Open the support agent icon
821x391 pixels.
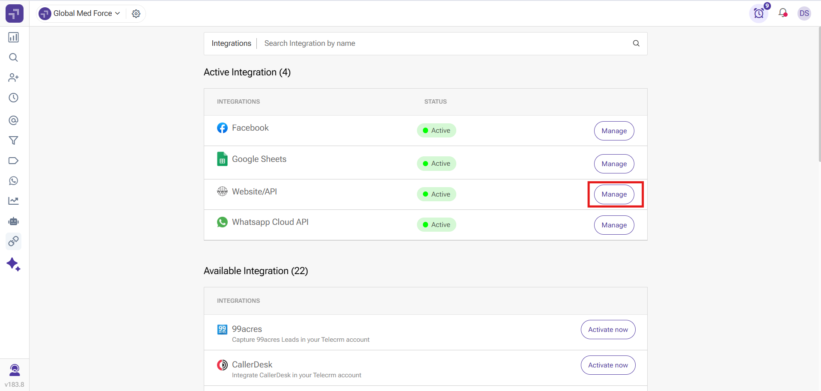pos(15,370)
